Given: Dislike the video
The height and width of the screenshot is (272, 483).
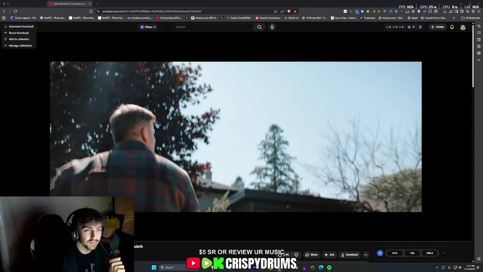Looking at the screenshot, I should (296, 255).
